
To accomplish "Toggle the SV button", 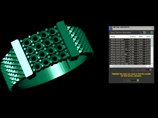I will (143, 32).
